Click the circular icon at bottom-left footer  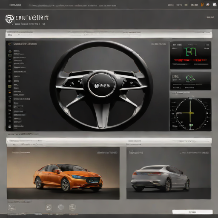coord(11,208)
